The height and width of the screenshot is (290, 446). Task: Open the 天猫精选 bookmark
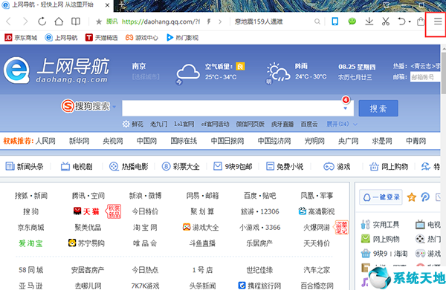point(102,38)
